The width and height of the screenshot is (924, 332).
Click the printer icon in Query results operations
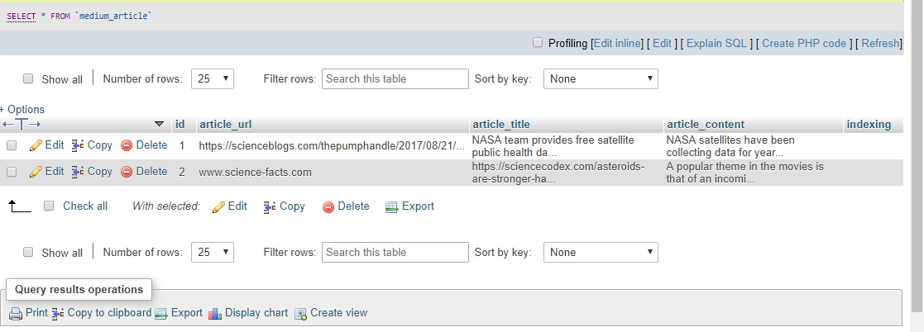click(16, 313)
